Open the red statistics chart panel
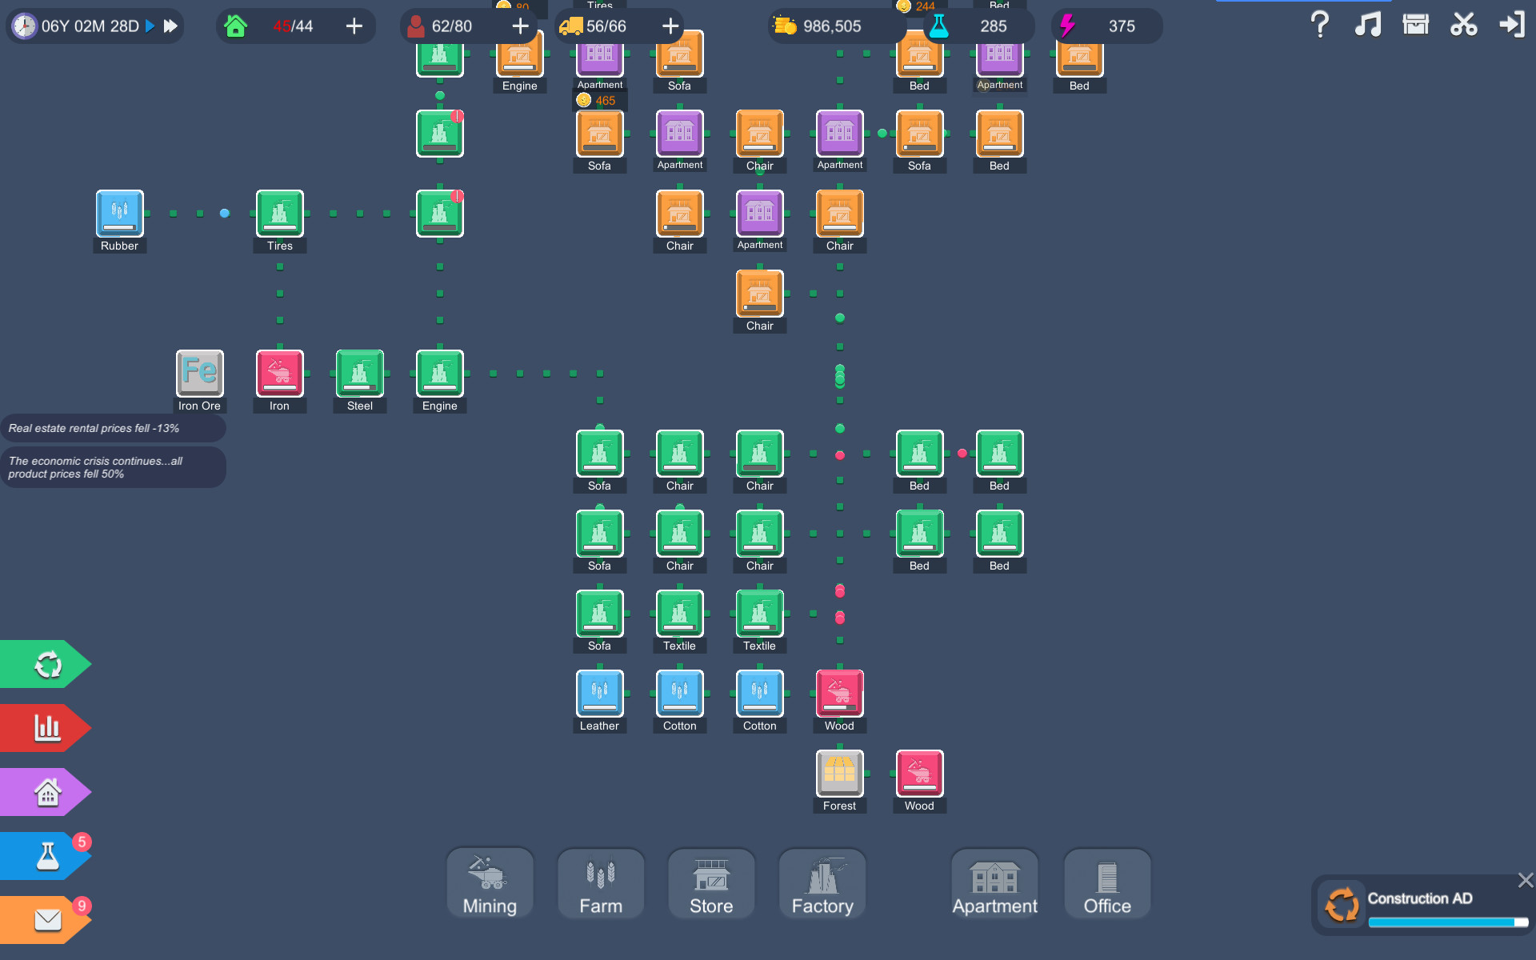Image resolution: width=1536 pixels, height=960 pixels. (46, 727)
